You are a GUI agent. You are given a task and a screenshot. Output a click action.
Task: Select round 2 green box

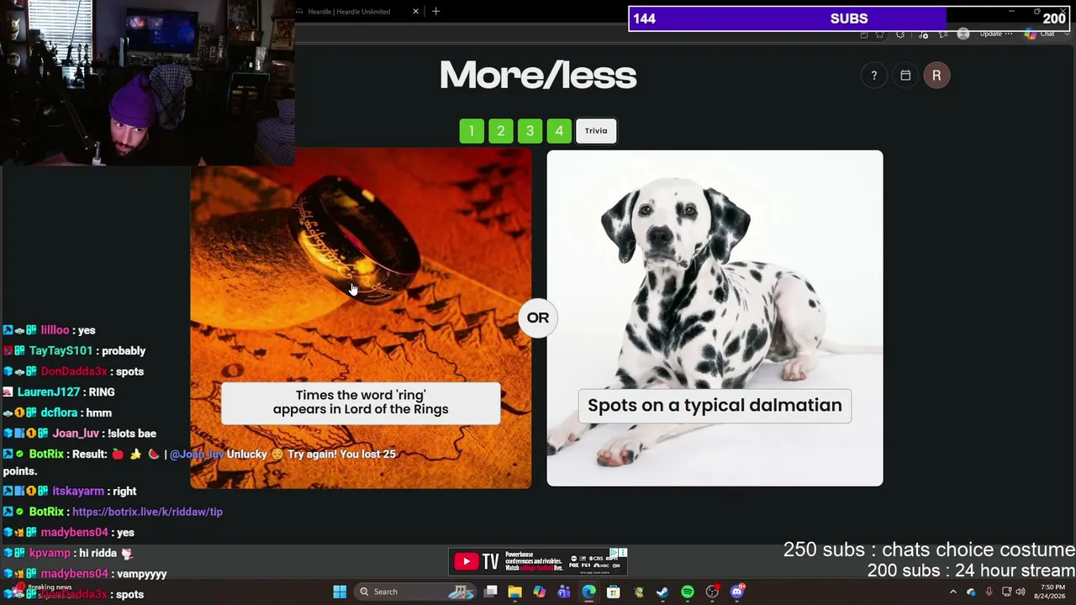pos(501,131)
